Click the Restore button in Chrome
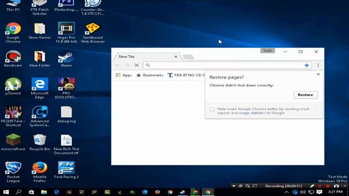The height and width of the screenshot is (196, 349). coord(305,95)
